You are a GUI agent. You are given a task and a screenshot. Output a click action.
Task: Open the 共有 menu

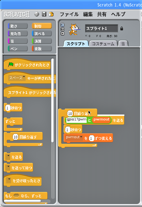click(102, 14)
